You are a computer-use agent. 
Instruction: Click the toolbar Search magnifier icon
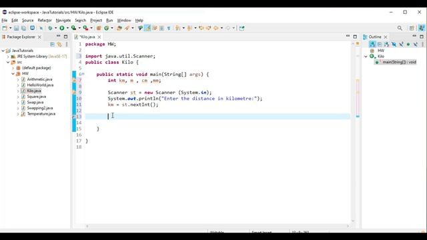(x=400, y=28)
